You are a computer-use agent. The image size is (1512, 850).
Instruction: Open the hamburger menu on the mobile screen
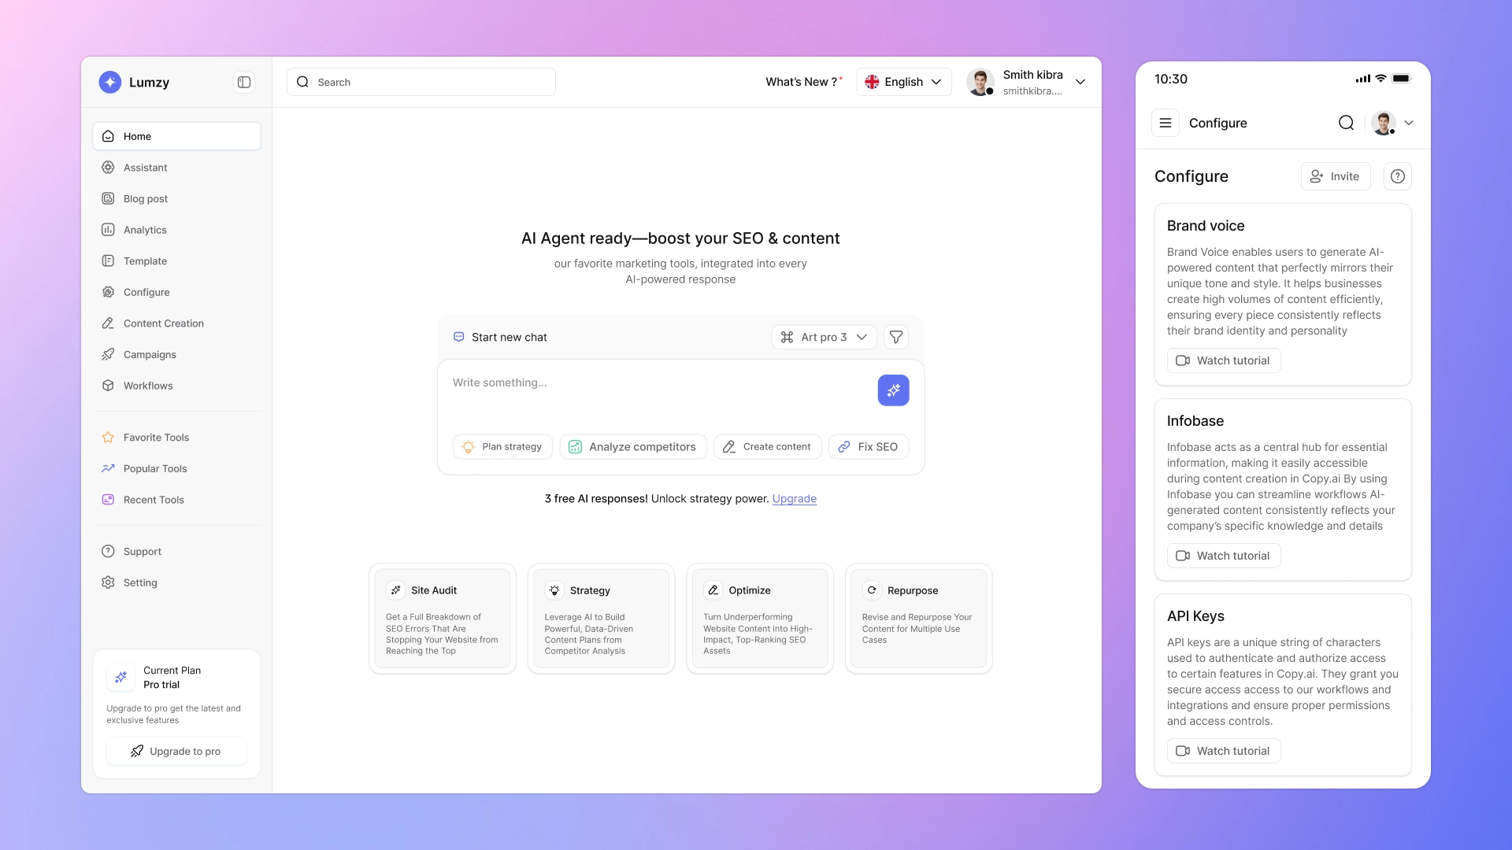[1165, 123]
